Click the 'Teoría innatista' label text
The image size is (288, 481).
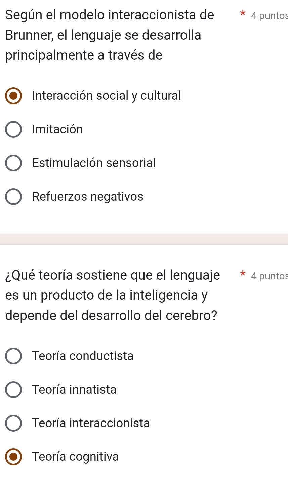click(x=74, y=390)
